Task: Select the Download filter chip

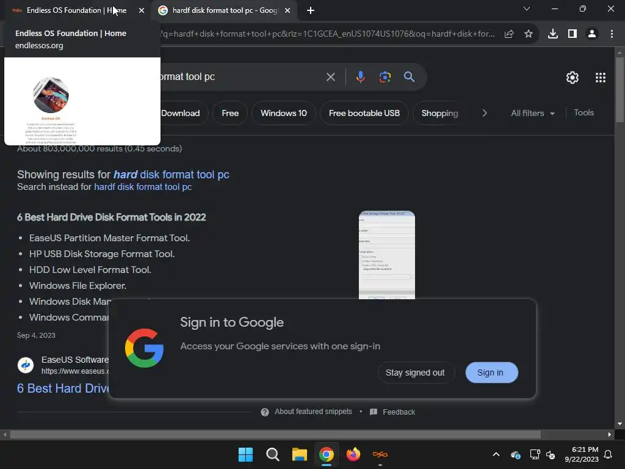Action: (181, 113)
